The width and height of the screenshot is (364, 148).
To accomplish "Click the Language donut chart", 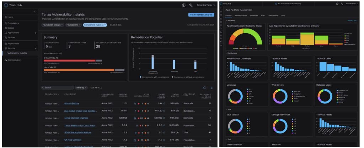I will click(x=235, y=96).
